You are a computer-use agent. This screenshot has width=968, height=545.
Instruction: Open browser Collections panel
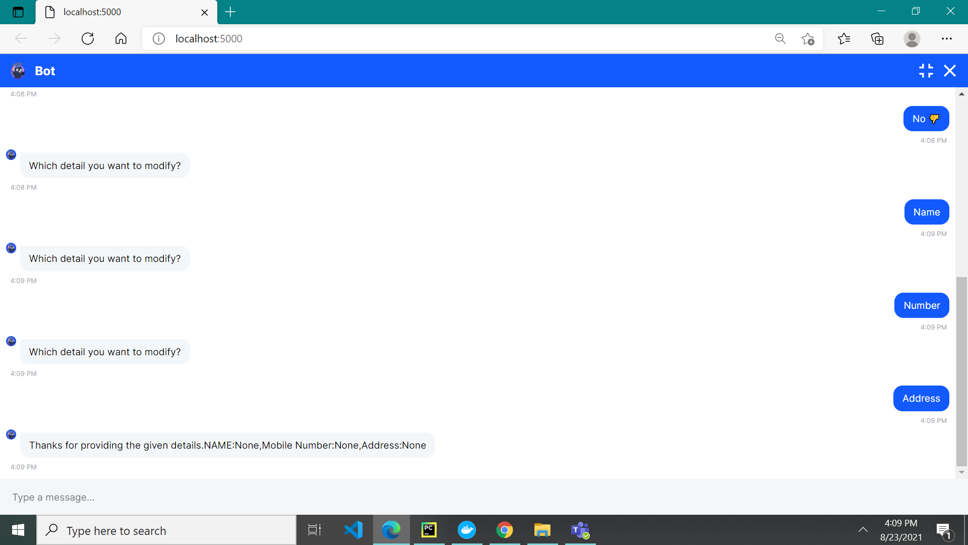click(x=877, y=39)
